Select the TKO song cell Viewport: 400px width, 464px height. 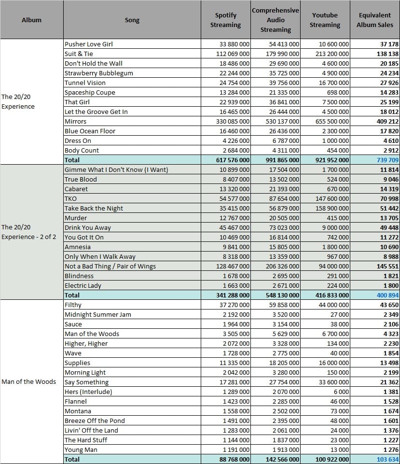(132, 198)
